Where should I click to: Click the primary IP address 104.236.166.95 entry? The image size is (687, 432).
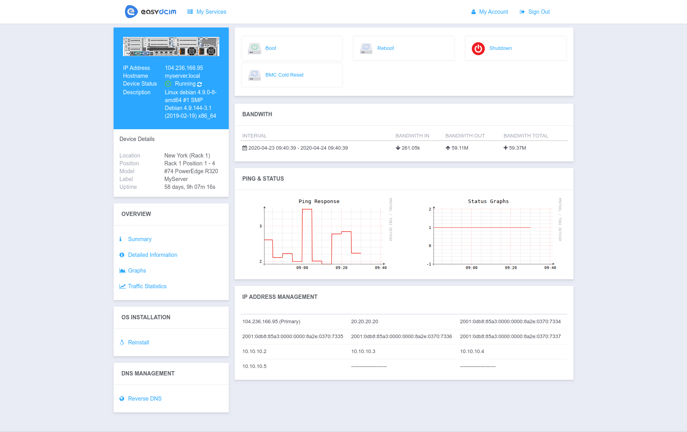271,322
